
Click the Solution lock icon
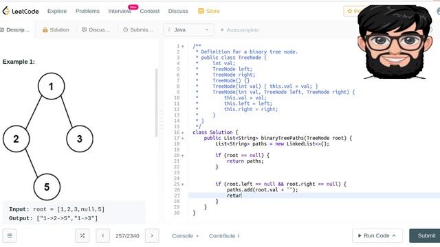tap(45, 30)
